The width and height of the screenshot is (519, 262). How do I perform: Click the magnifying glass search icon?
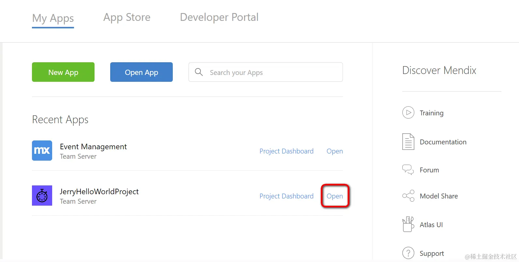coord(199,72)
